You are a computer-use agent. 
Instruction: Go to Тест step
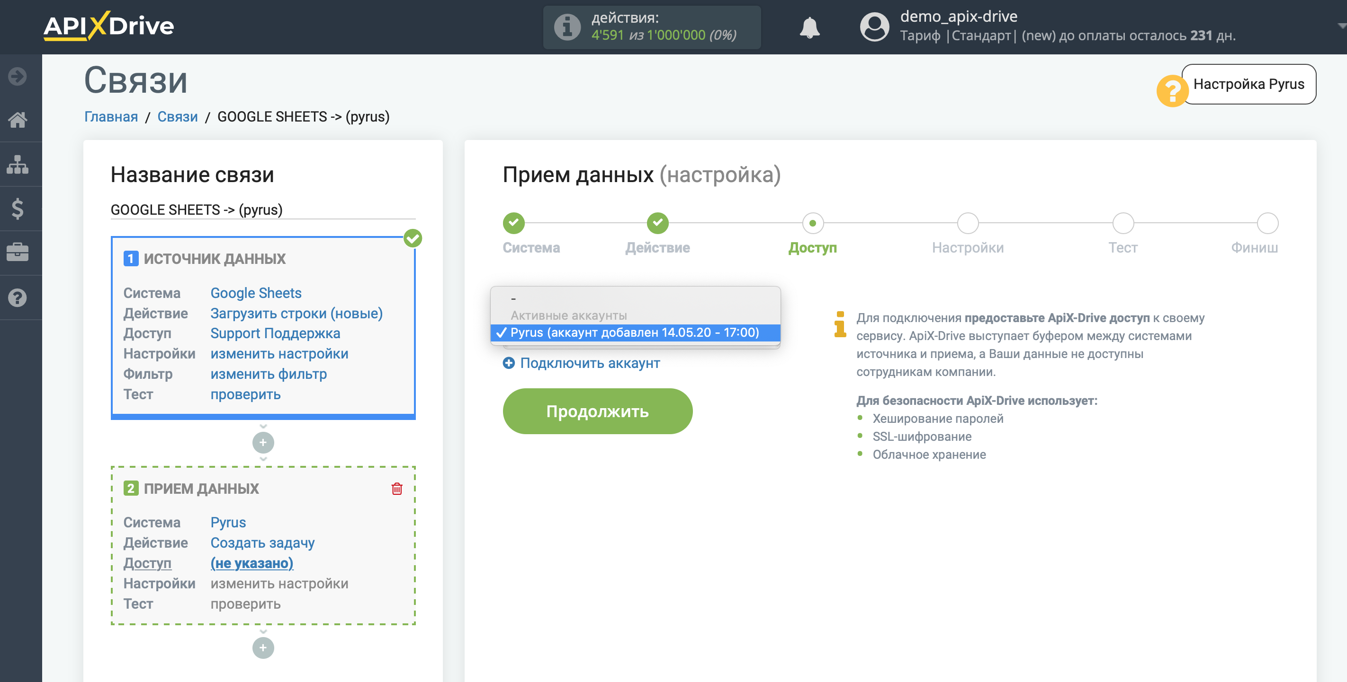tap(1122, 224)
